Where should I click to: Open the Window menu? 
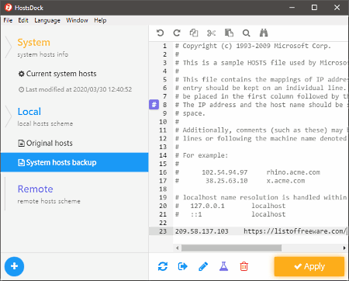(77, 20)
